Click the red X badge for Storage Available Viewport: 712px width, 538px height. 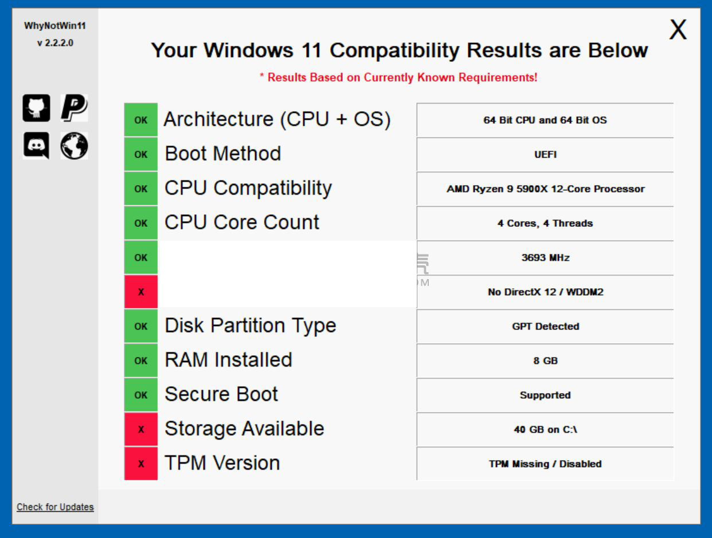pyautogui.click(x=140, y=429)
